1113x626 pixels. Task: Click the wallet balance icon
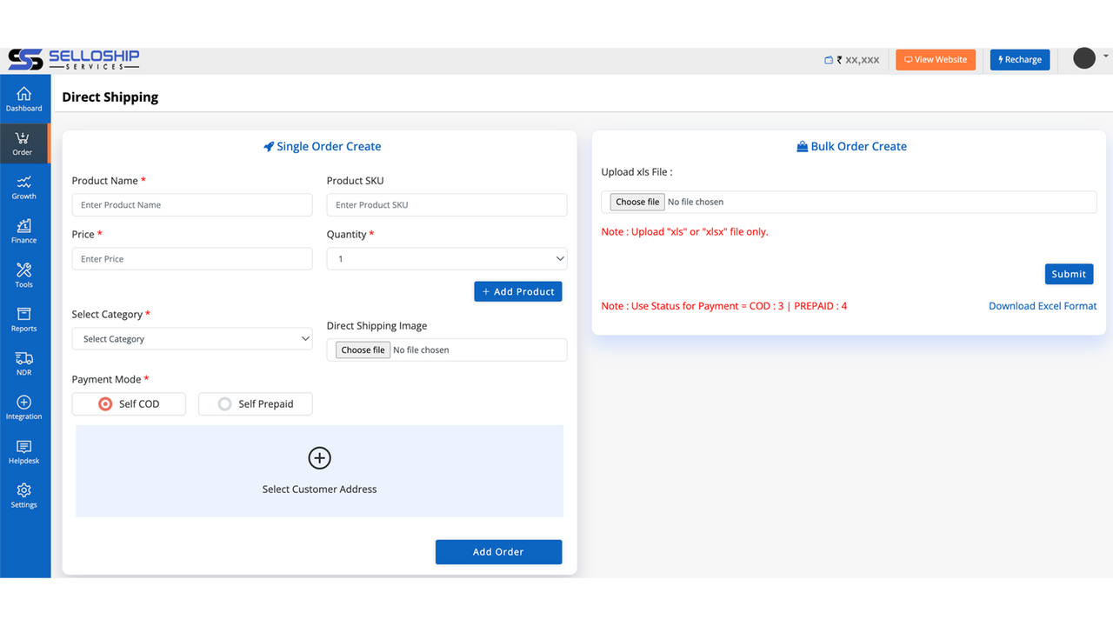829,60
